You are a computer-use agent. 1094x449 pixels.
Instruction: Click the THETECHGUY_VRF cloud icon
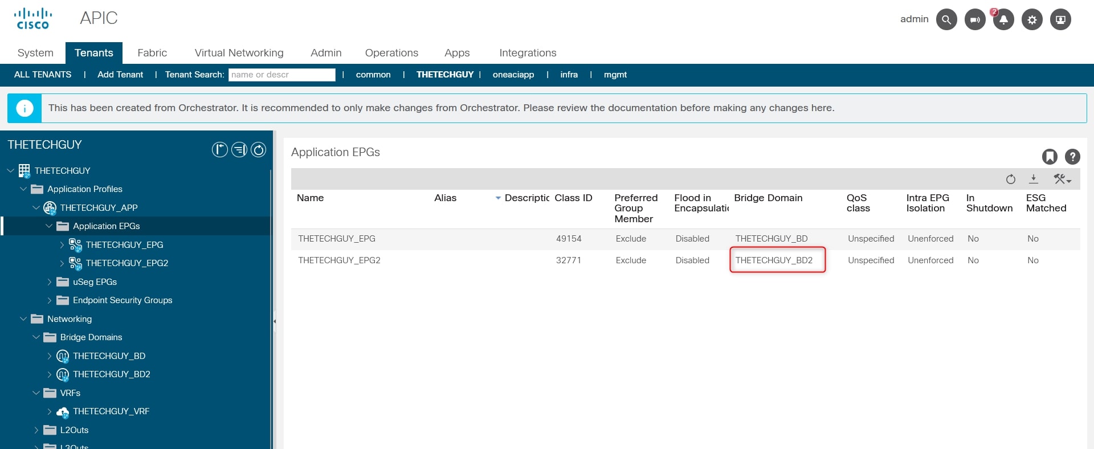pos(63,411)
